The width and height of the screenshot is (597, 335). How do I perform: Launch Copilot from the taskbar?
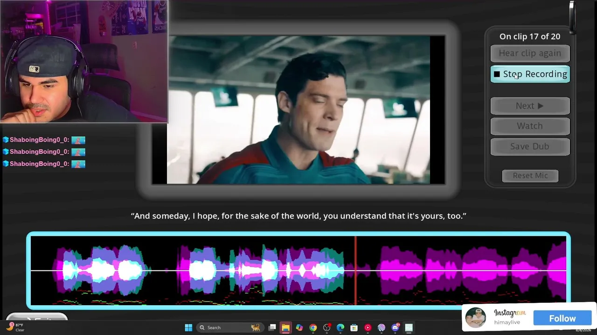pos(299,328)
